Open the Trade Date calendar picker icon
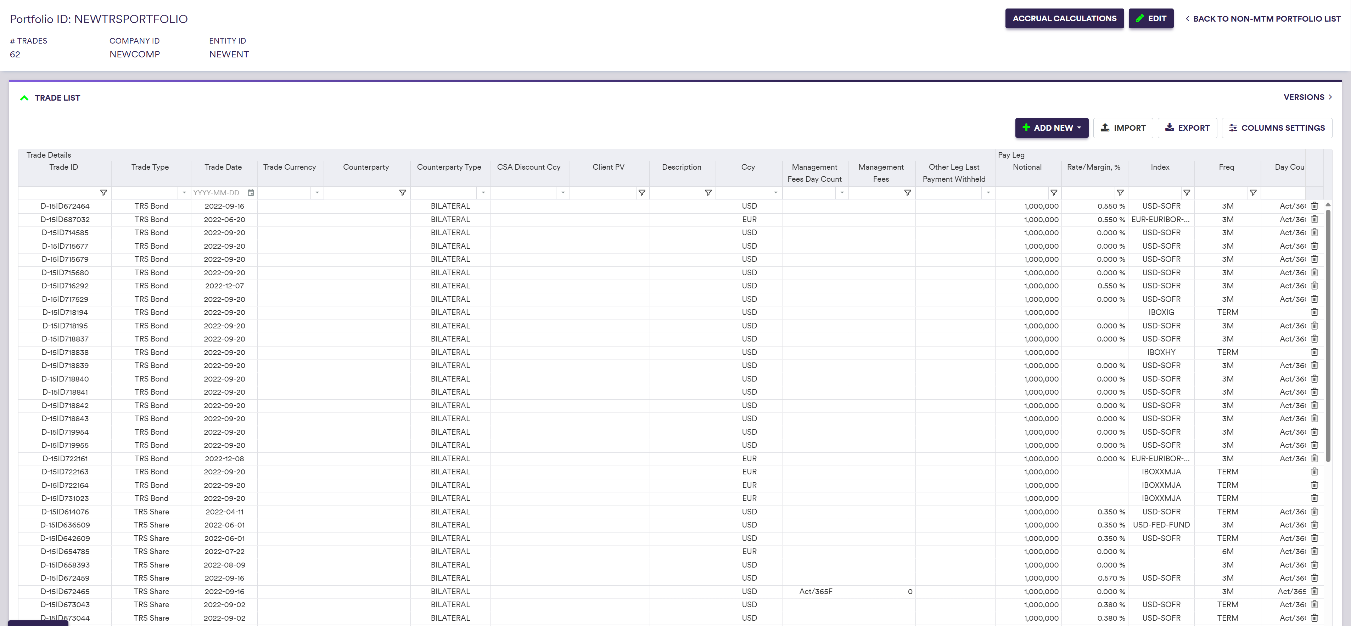Viewport: 1351px width, 626px height. pos(251,193)
